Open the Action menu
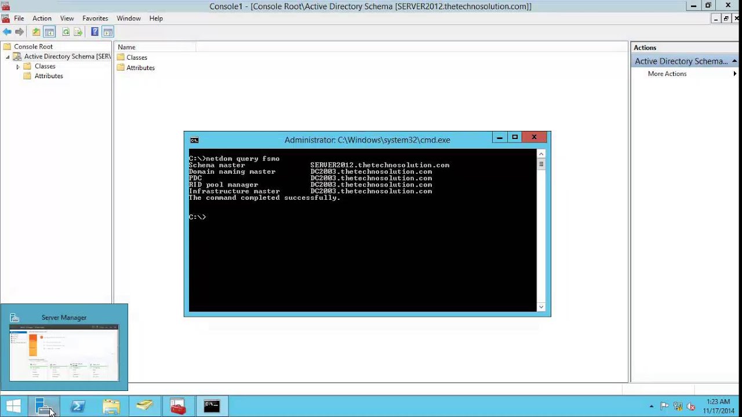This screenshot has width=742, height=417. [42, 19]
